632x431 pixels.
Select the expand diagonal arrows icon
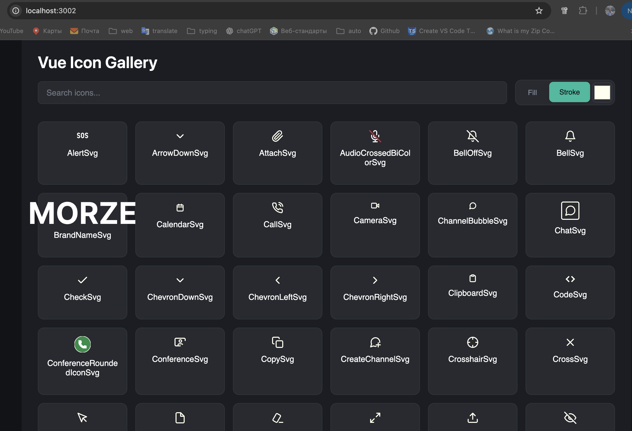coord(375,418)
